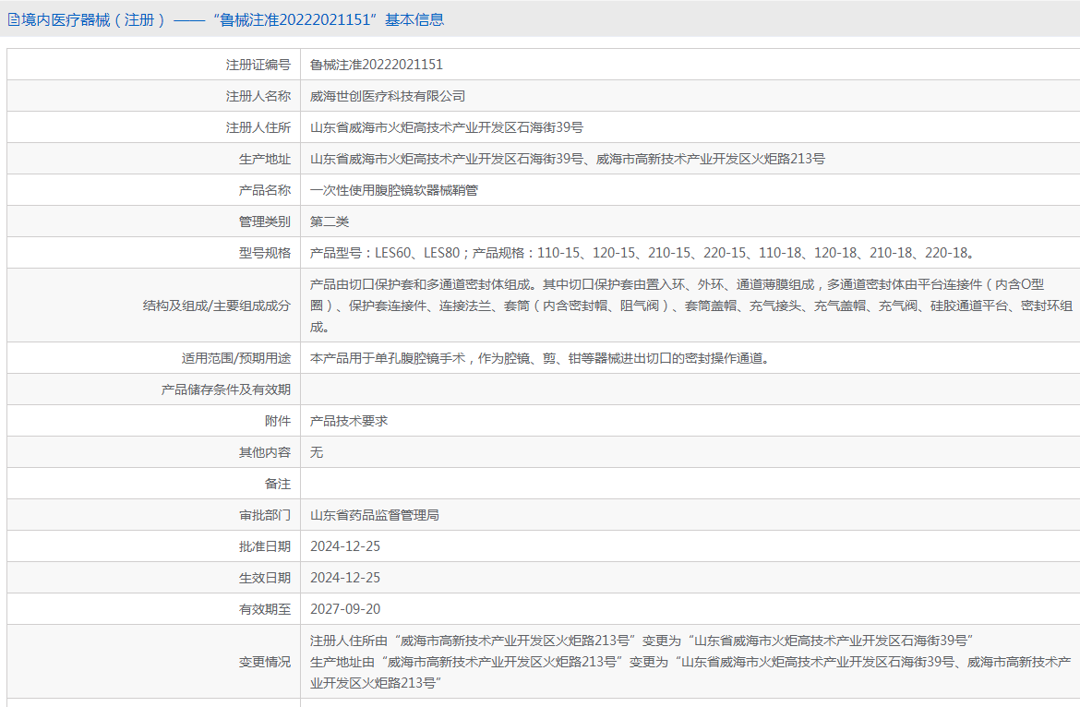Select the approval date 2024-12-25 in 批准日期 row
1080x707 pixels.
click(x=345, y=546)
